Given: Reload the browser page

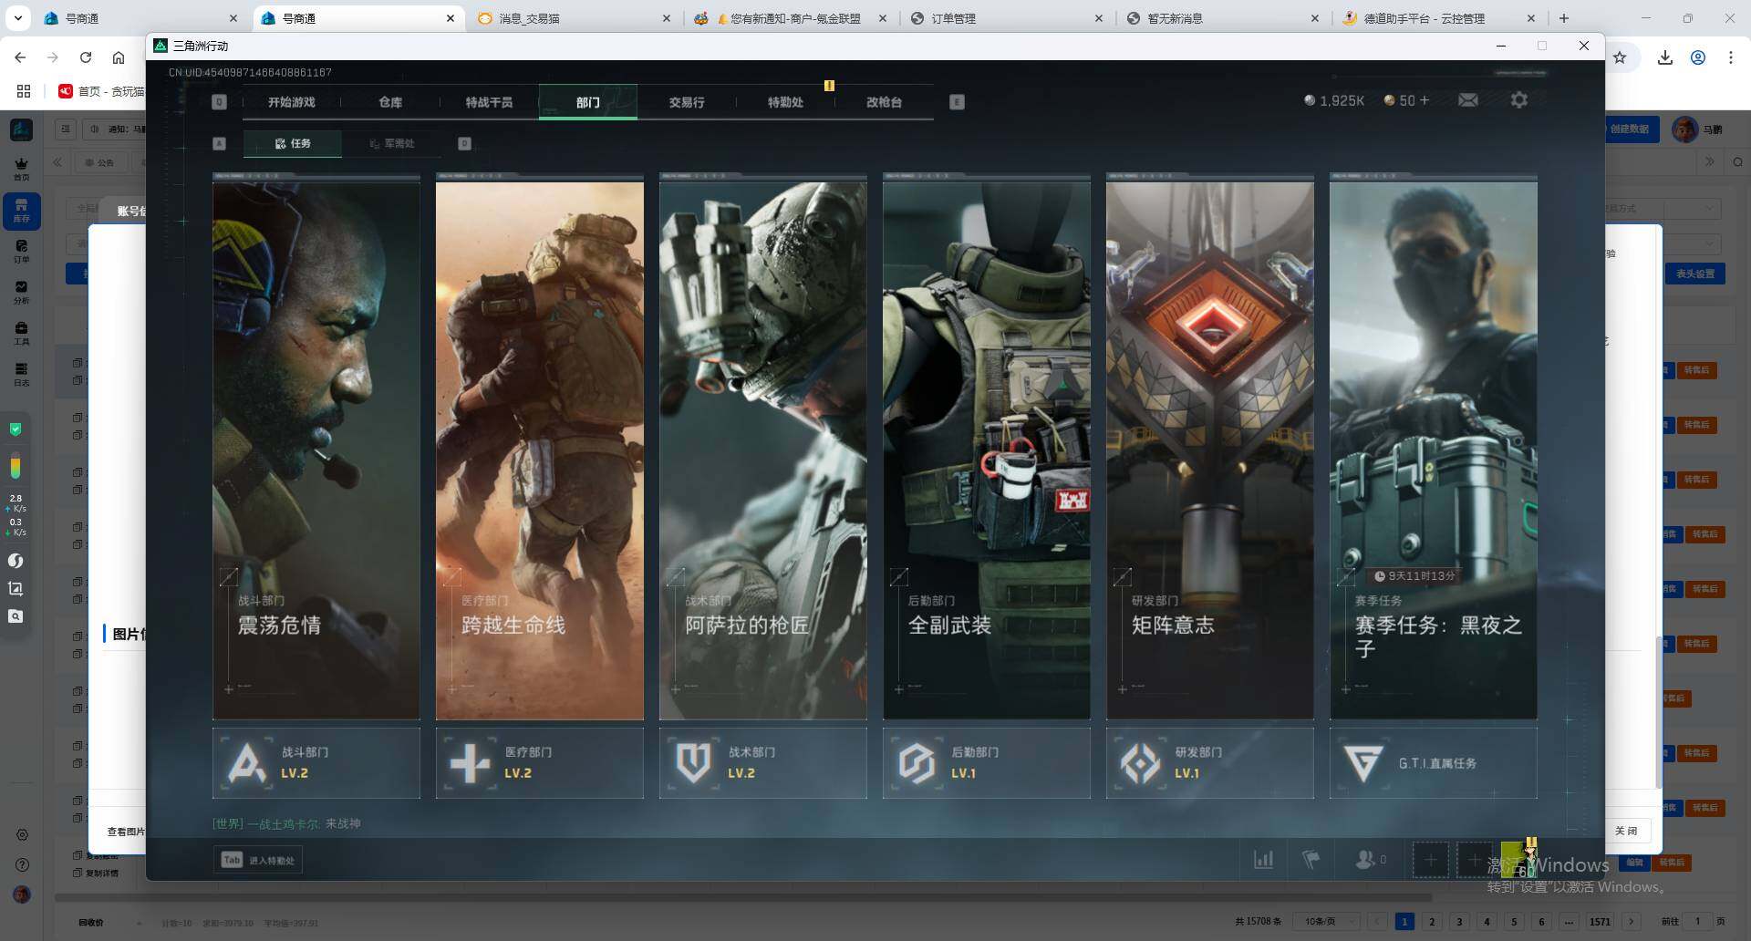Looking at the screenshot, I should (86, 57).
